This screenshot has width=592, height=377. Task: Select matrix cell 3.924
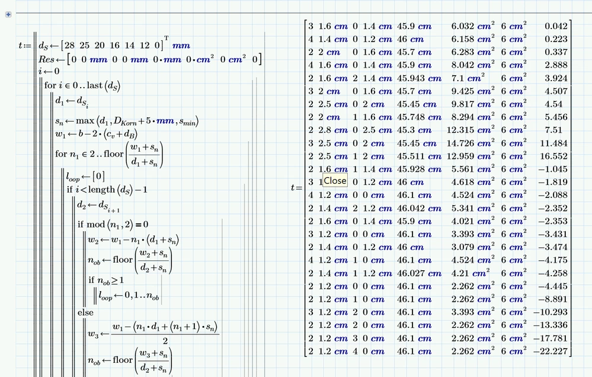coord(556,78)
